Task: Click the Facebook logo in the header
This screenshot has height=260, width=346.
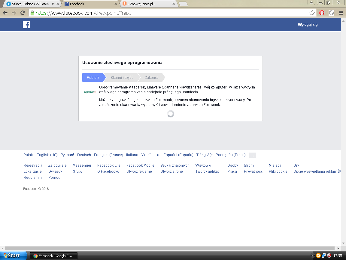Action: [26, 25]
